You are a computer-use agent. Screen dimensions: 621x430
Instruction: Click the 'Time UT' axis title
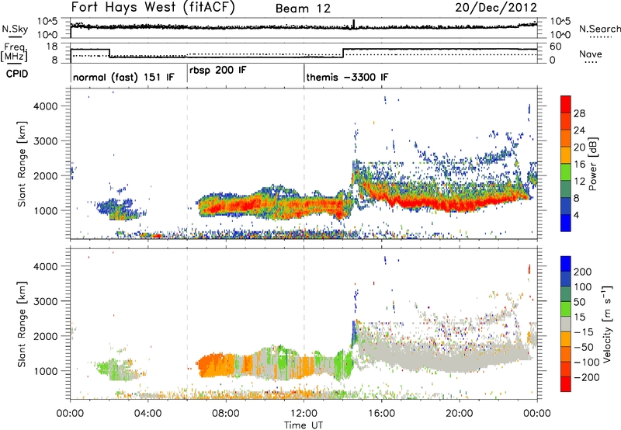pos(304,425)
